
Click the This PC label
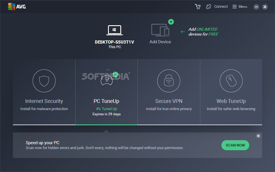point(115,47)
